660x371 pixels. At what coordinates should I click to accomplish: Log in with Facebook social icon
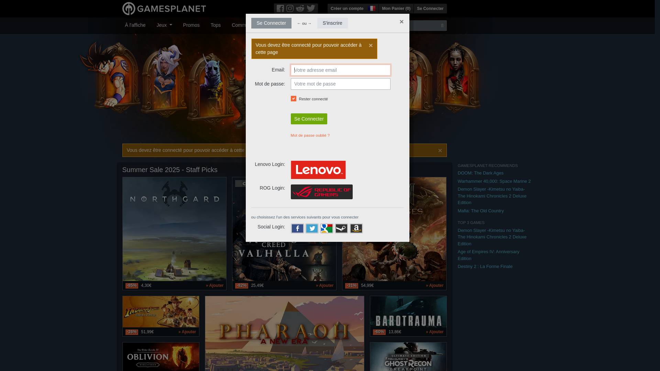point(297,228)
